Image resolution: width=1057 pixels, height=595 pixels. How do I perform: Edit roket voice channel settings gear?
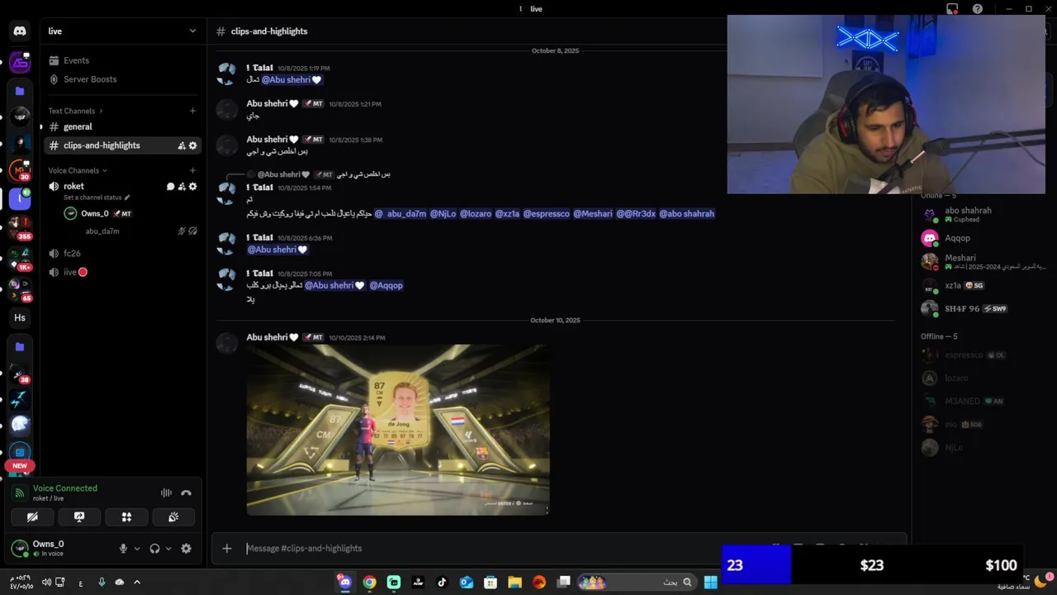click(193, 187)
